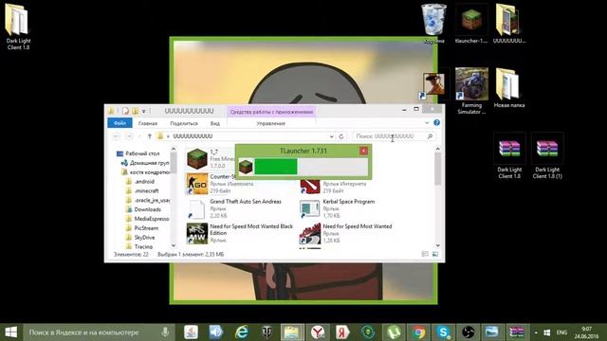Select the .minecraft folder in the tree
Viewport: 607px width, 341px height.
click(x=142, y=190)
